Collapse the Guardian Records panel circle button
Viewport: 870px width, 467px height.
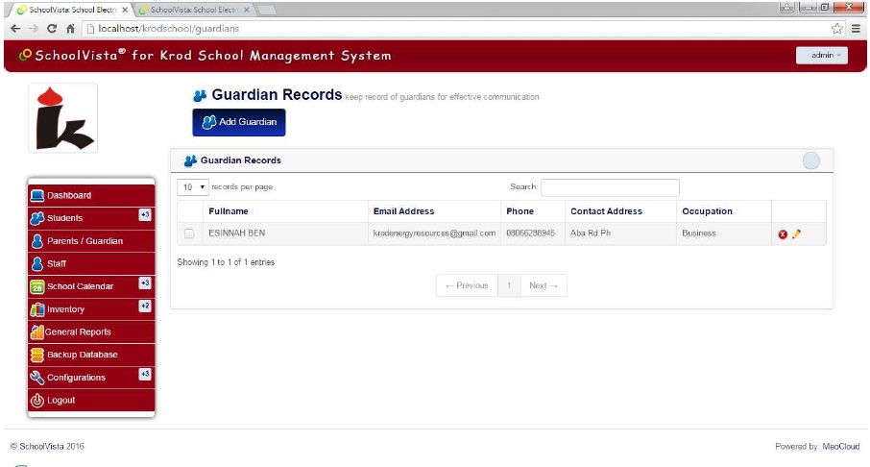pyautogui.click(x=810, y=160)
